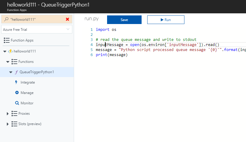The image size is (246, 142).
Task: Run the function
Action: click(x=166, y=20)
